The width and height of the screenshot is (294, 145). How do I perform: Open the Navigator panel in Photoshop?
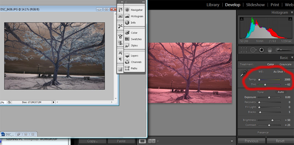[x=134, y=10]
